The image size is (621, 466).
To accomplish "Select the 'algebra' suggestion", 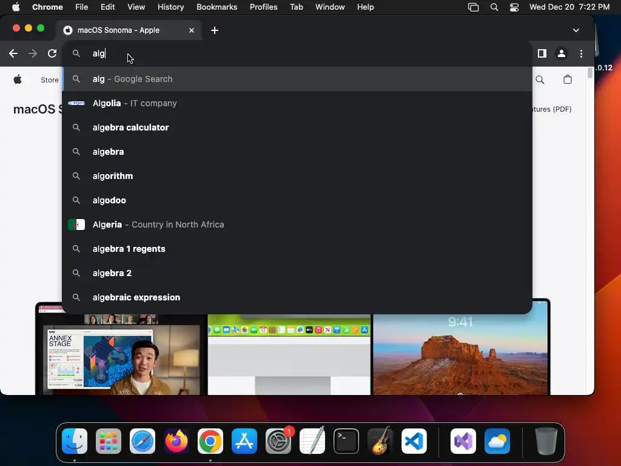I will point(297,152).
